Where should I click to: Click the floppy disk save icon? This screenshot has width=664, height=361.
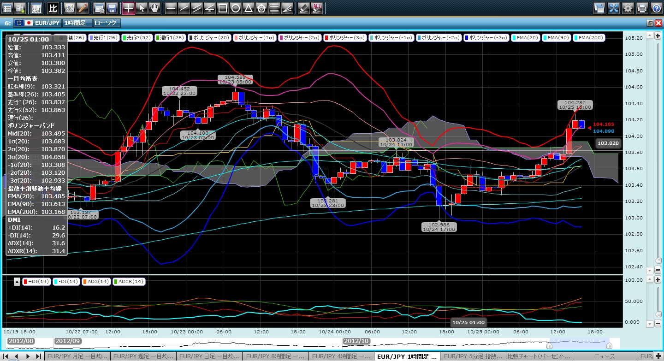point(112,8)
